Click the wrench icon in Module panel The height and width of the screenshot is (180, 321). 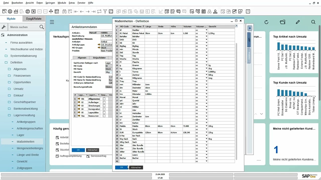[4, 27]
